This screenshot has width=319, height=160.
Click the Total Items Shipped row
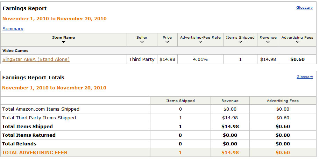[x=158, y=126]
